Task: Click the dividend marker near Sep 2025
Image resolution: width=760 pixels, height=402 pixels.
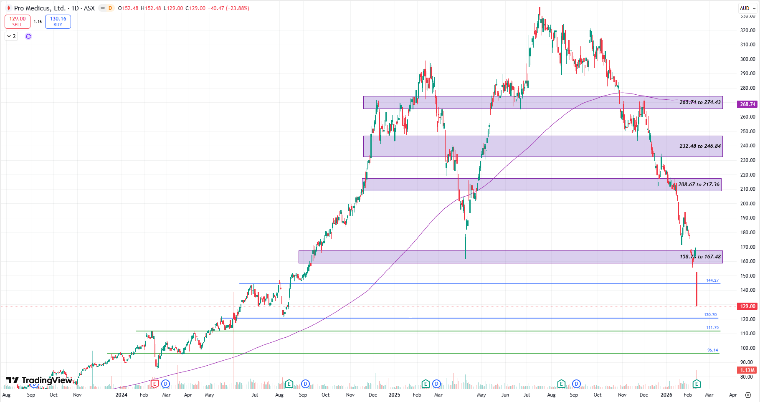Action: (x=577, y=384)
